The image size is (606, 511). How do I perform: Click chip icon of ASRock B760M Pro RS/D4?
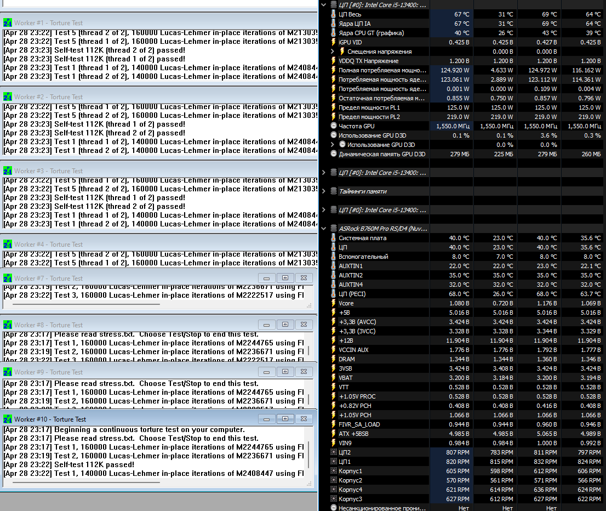tap(334, 229)
